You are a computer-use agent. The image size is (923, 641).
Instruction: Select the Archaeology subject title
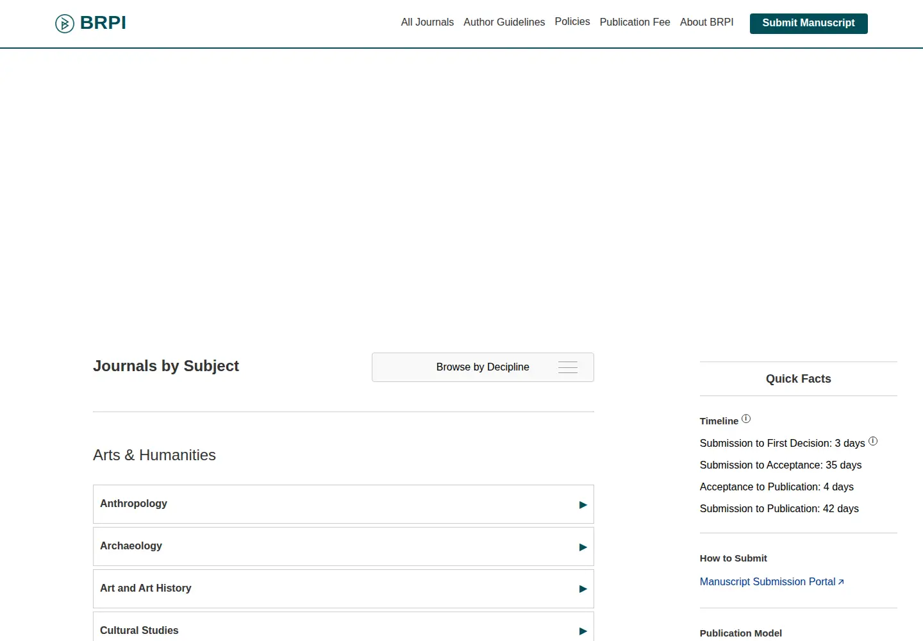[x=131, y=546]
